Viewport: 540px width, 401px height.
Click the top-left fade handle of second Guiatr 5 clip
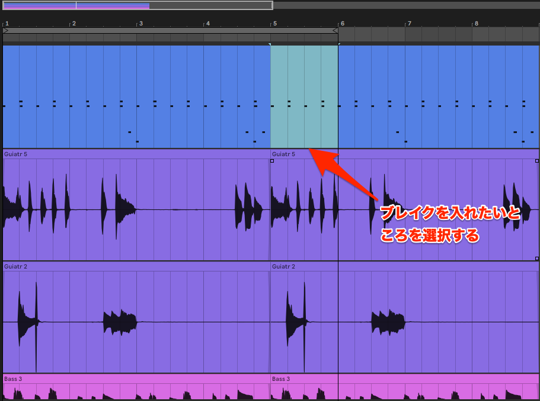pyautogui.click(x=272, y=161)
